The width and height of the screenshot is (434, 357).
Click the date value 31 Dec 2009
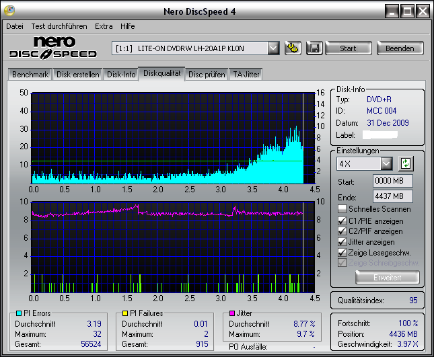click(388, 123)
